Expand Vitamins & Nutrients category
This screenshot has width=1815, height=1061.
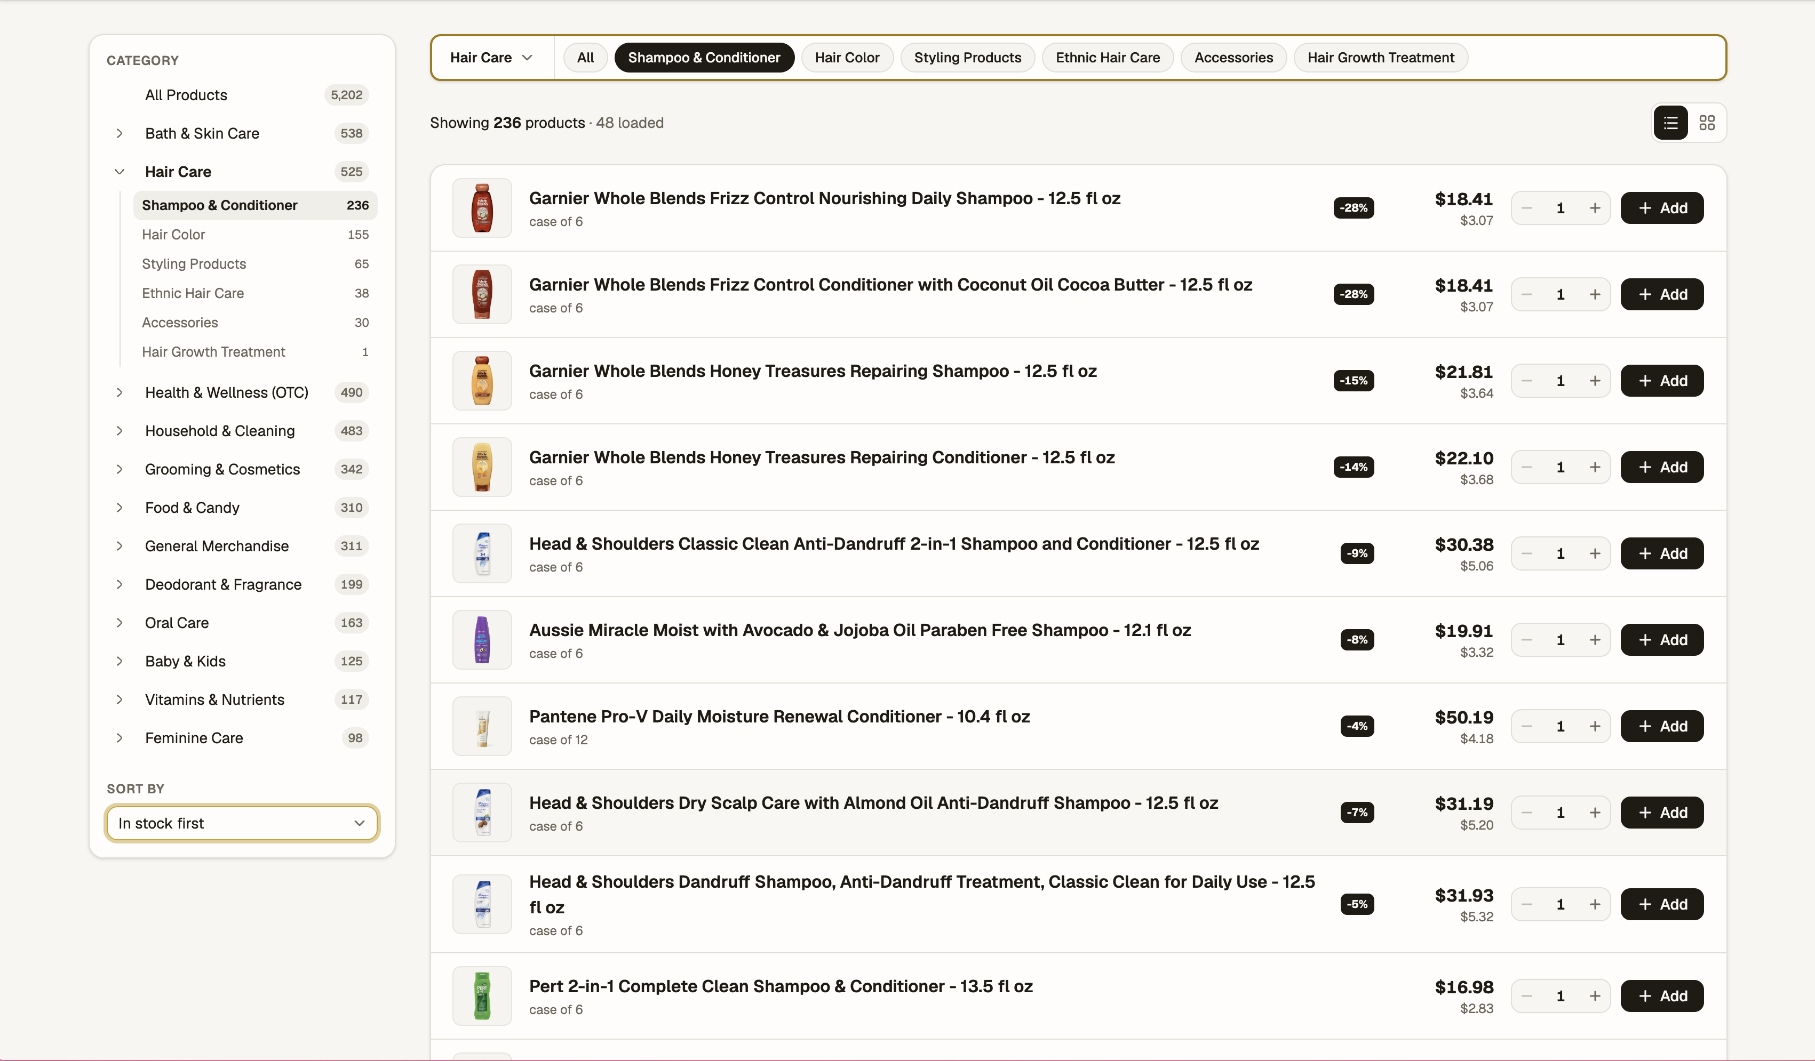point(120,700)
